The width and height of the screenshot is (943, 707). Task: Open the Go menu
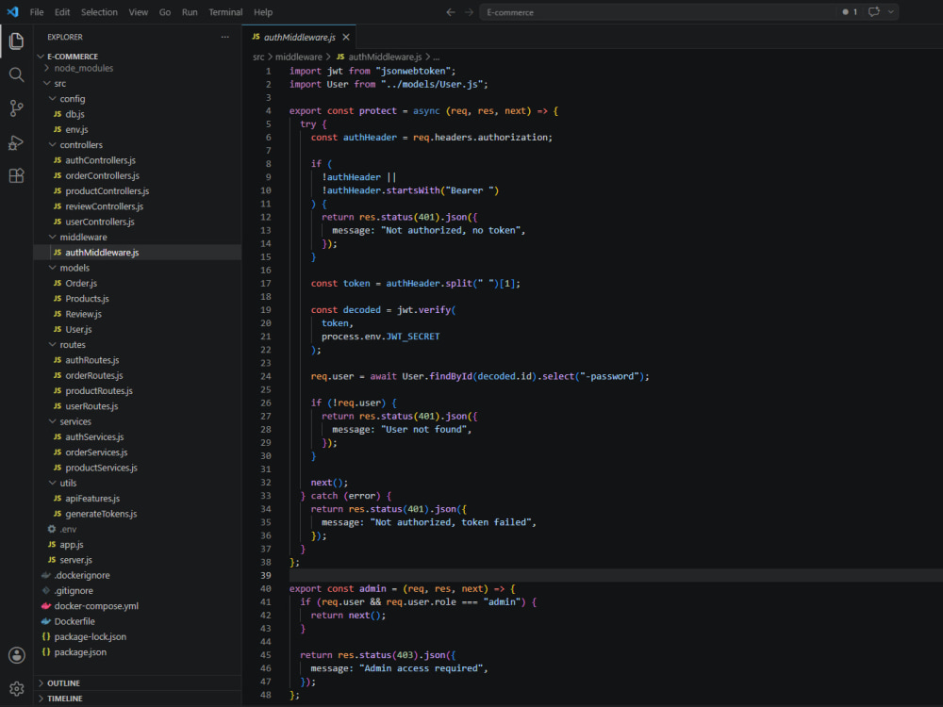pos(165,12)
